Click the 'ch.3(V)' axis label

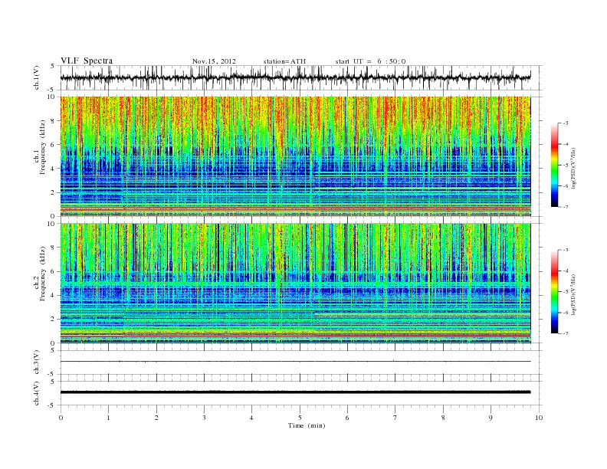[36, 362]
